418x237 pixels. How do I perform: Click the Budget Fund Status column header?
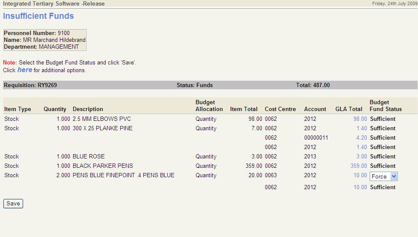click(385, 105)
